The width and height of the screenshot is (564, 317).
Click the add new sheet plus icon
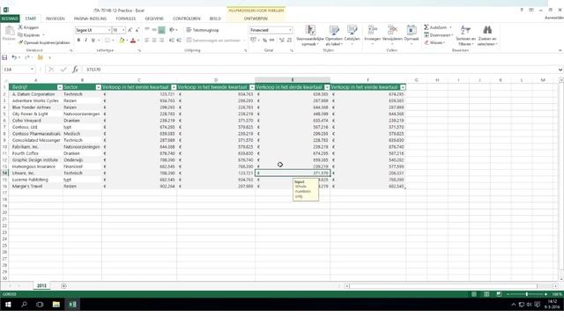[x=63, y=286]
